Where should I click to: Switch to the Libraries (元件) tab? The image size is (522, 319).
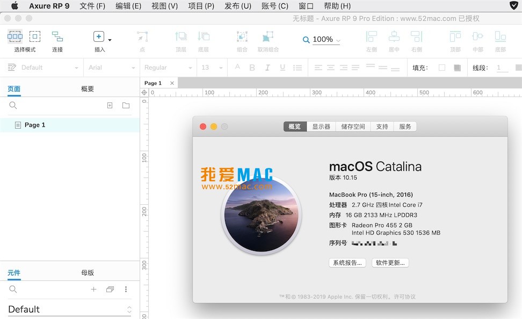pos(14,272)
